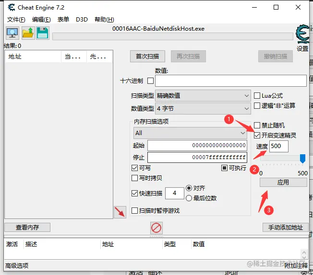Viewport: 313px width, 275px height.
Task: Check the 禁止随机 option
Action: click(x=257, y=126)
